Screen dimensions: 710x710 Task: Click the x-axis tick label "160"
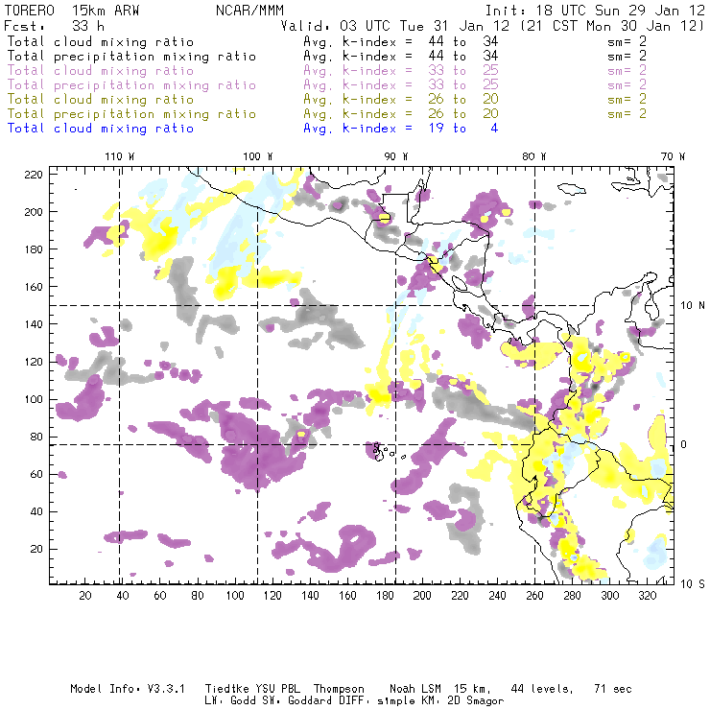(x=347, y=596)
